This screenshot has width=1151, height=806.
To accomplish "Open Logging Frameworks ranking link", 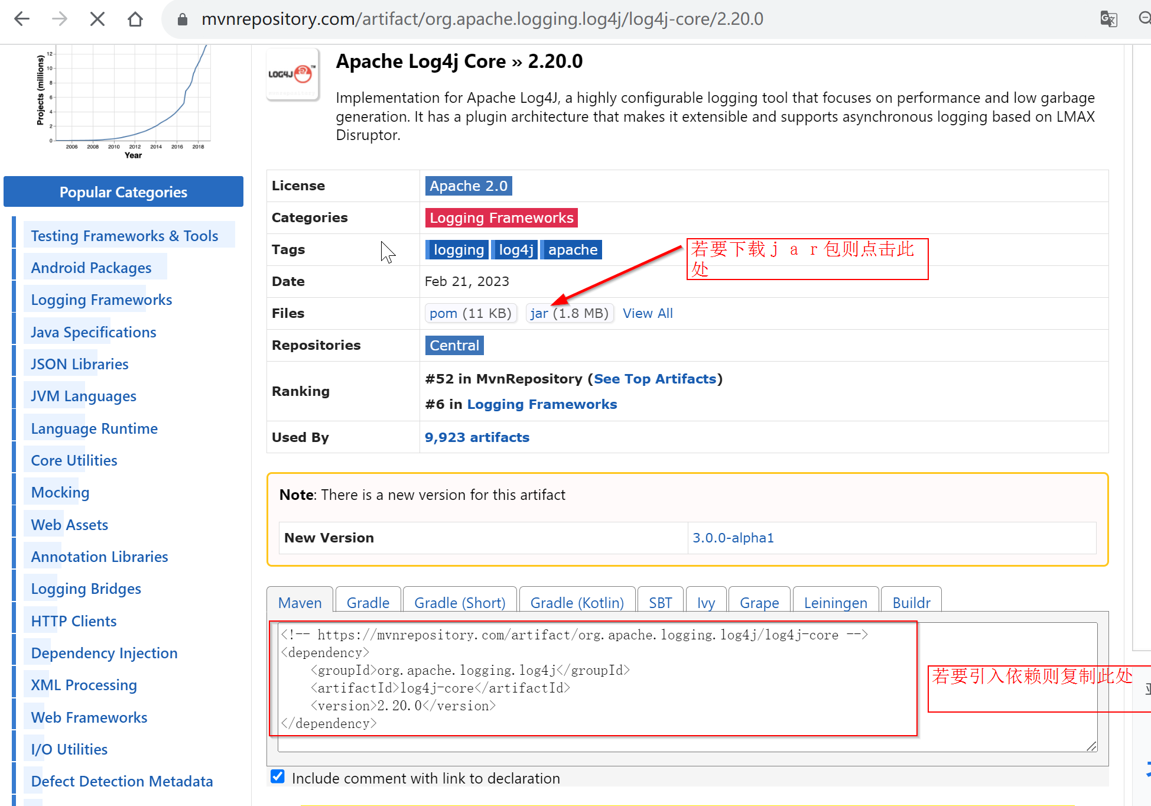I will coord(542,404).
